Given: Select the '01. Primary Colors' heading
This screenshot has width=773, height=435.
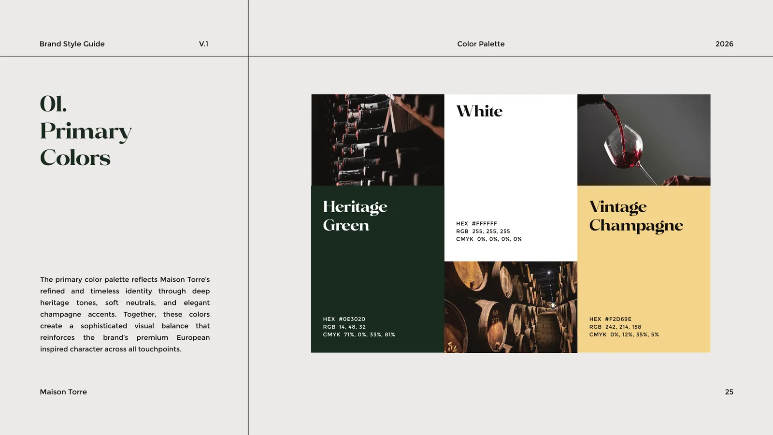Looking at the screenshot, I should [86, 131].
